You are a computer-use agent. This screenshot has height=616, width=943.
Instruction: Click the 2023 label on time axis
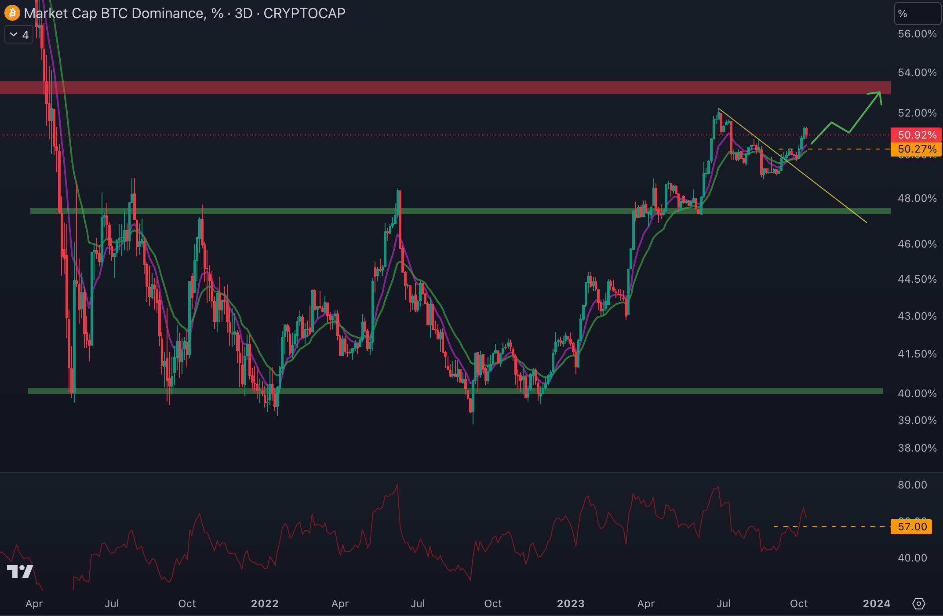[571, 604]
